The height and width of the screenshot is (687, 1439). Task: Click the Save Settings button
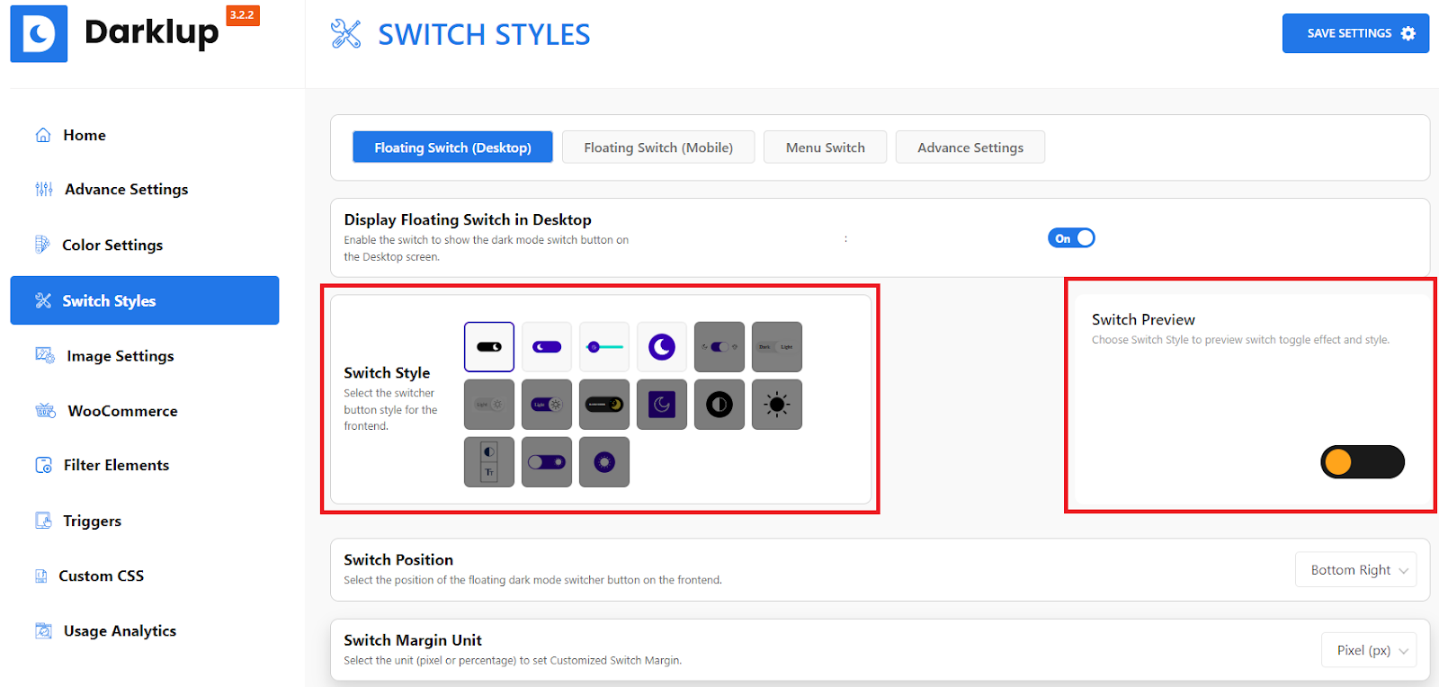1355,33
